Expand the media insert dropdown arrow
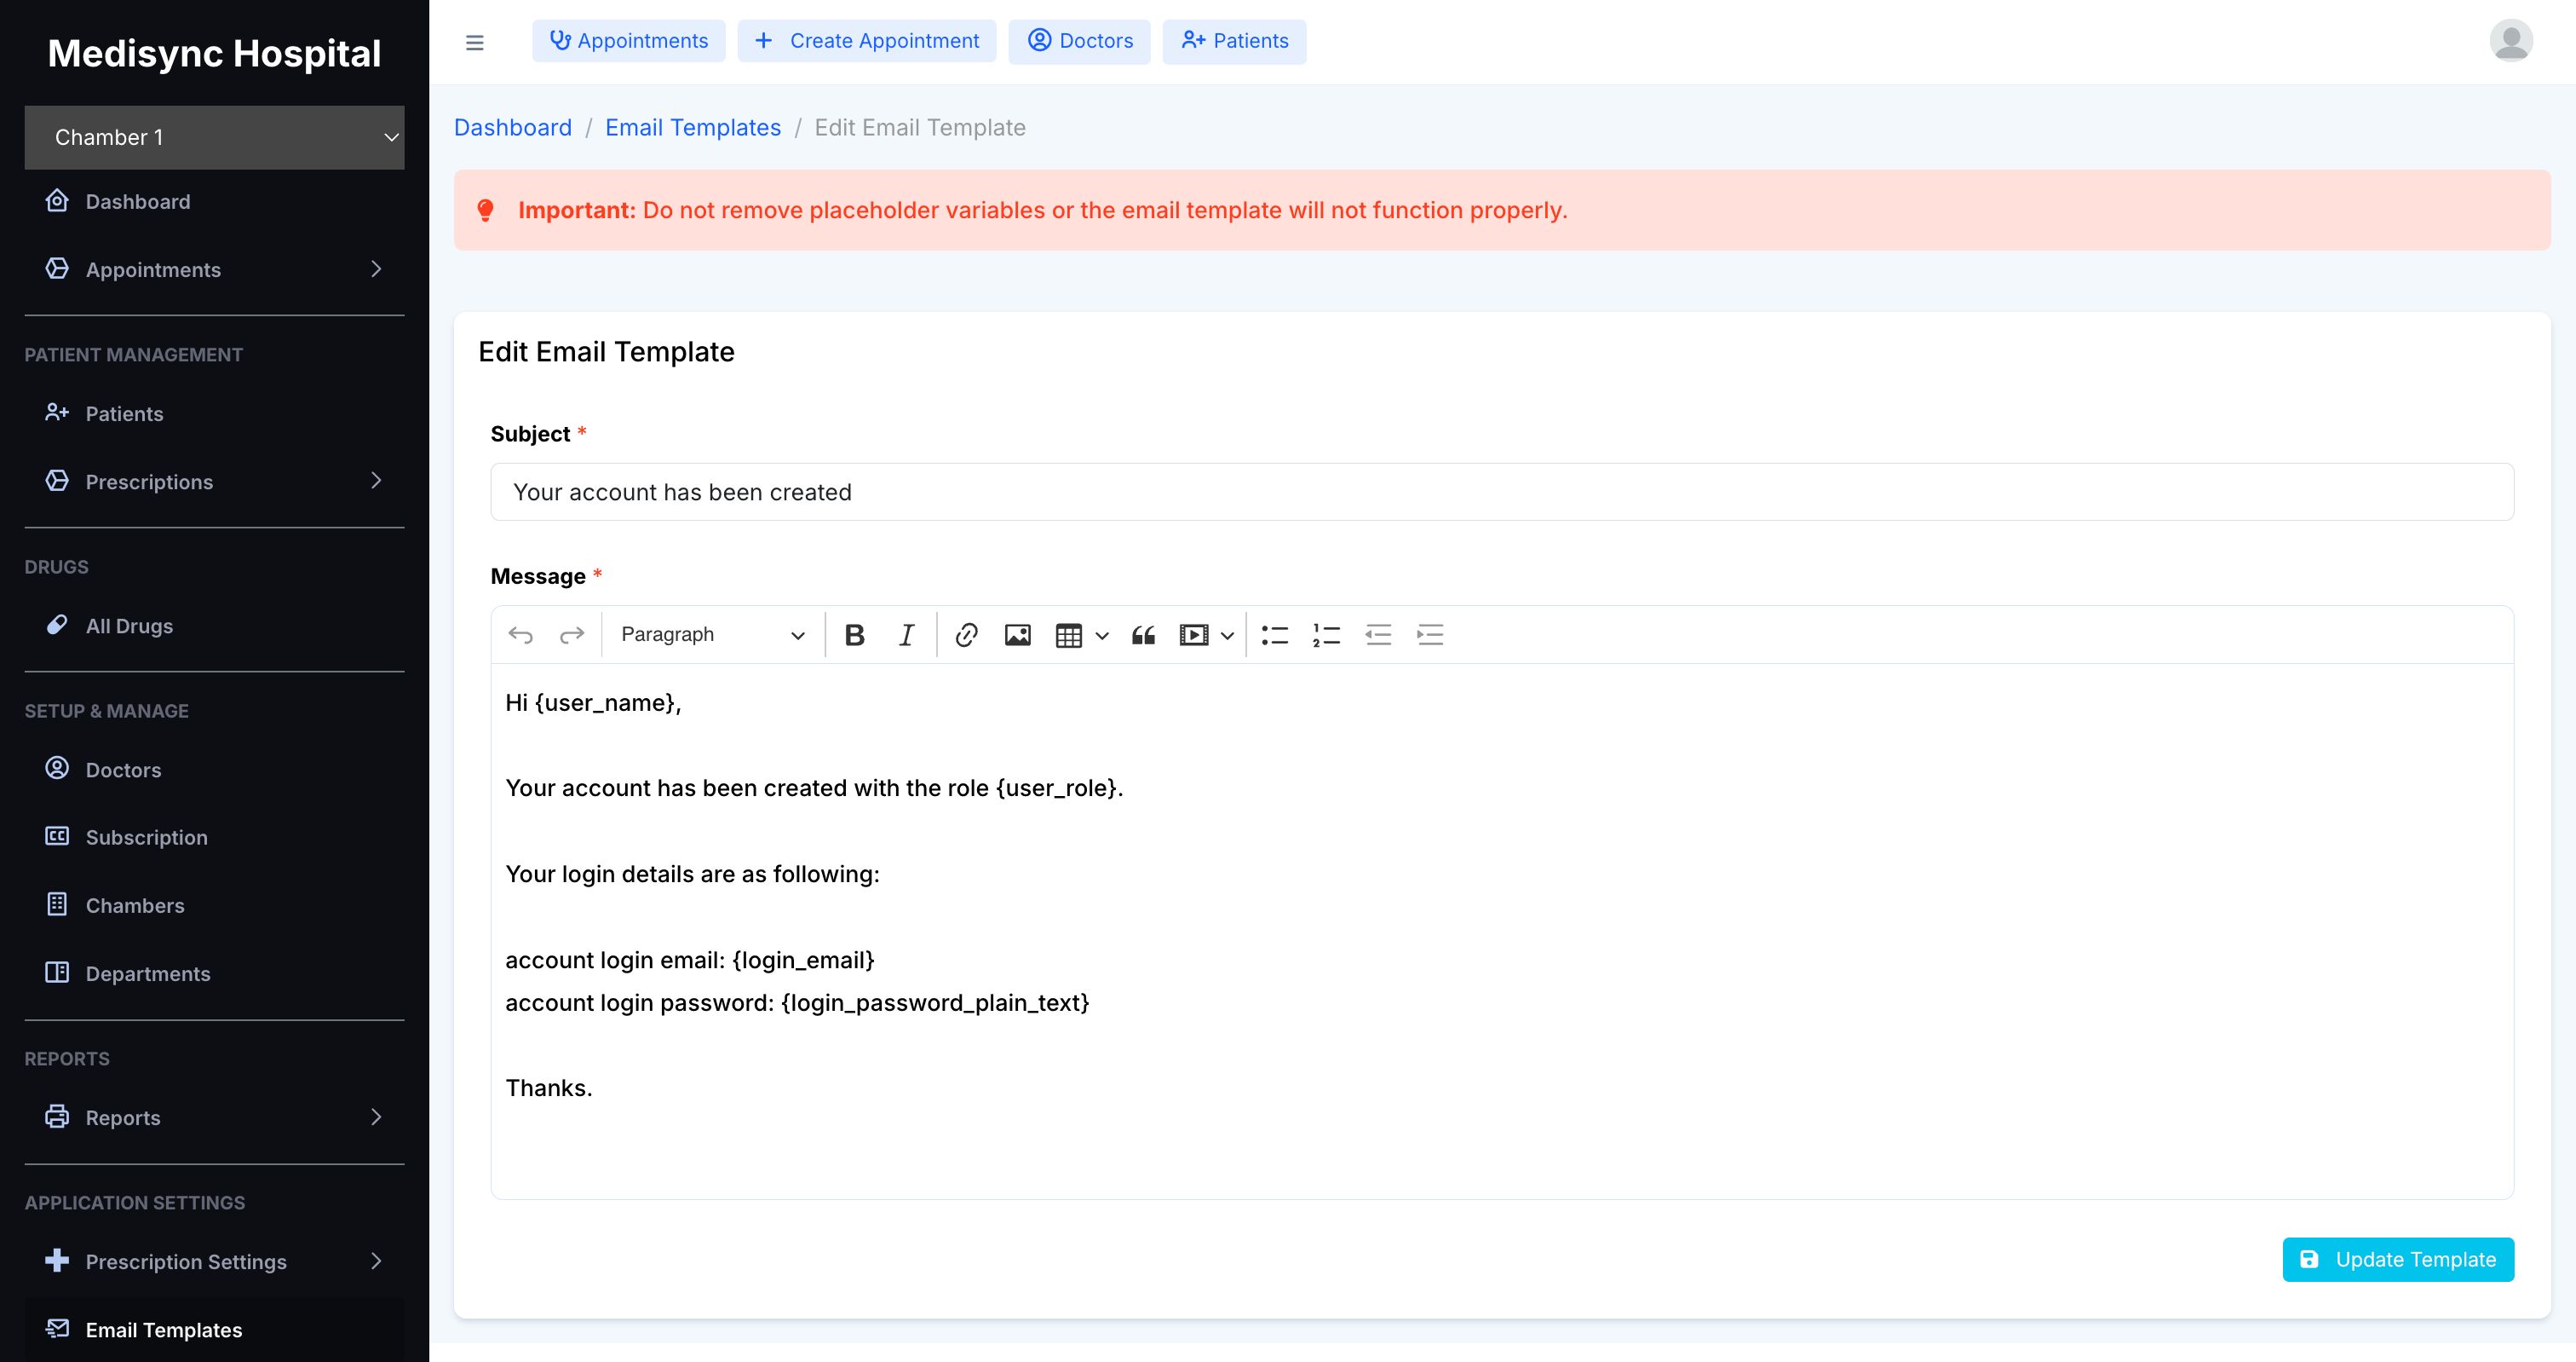 pyautogui.click(x=1227, y=636)
